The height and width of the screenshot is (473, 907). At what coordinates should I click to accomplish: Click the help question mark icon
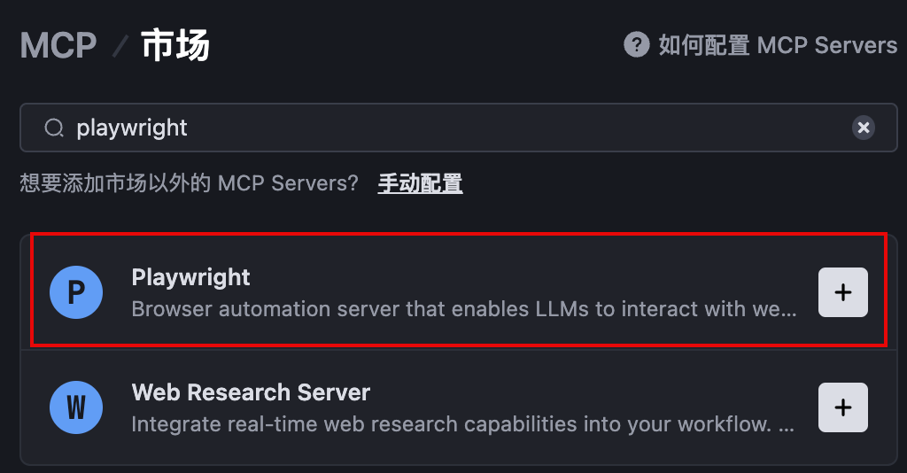point(636,44)
